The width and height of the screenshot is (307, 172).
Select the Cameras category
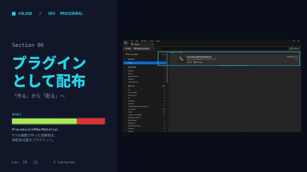pyautogui.click(x=145, y=129)
